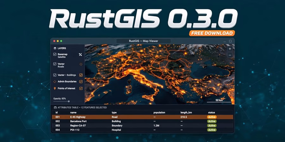This screenshot has width=285, height=142.
Task: Zoom in with the plus button
Action: [x=230, y=49]
